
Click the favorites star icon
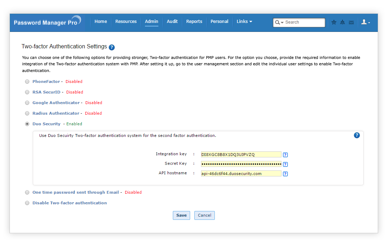[334, 22]
